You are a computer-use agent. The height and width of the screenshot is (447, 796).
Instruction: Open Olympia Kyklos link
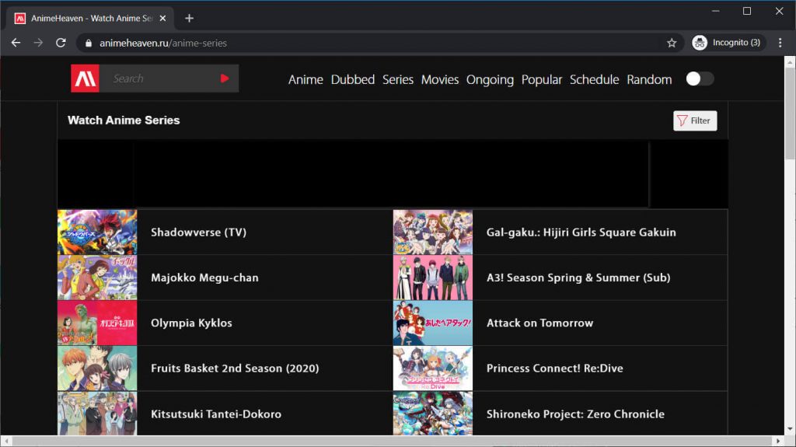191,323
